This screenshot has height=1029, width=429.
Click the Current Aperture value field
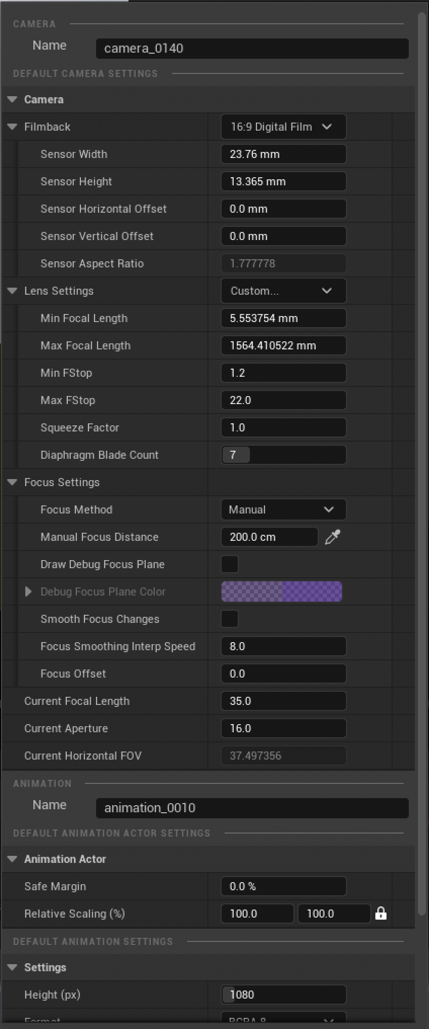click(x=283, y=728)
